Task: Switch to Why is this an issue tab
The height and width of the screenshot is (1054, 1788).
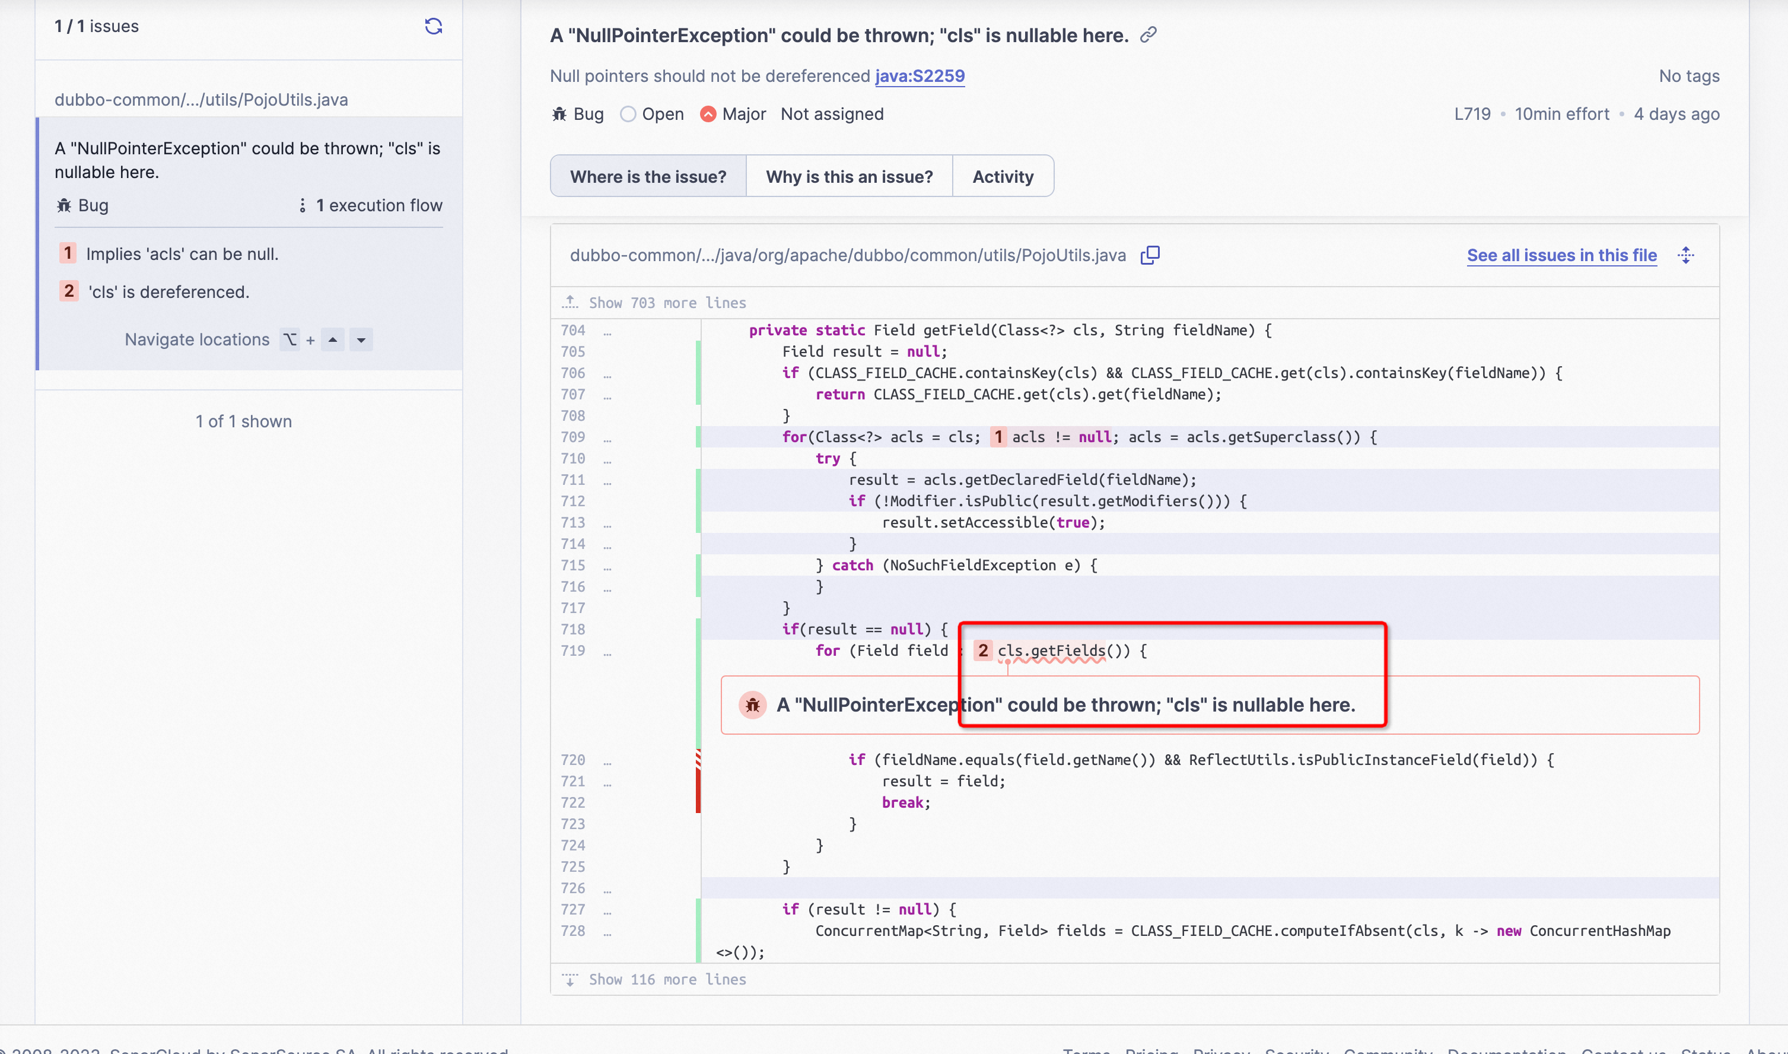Action: click(848, 176)
